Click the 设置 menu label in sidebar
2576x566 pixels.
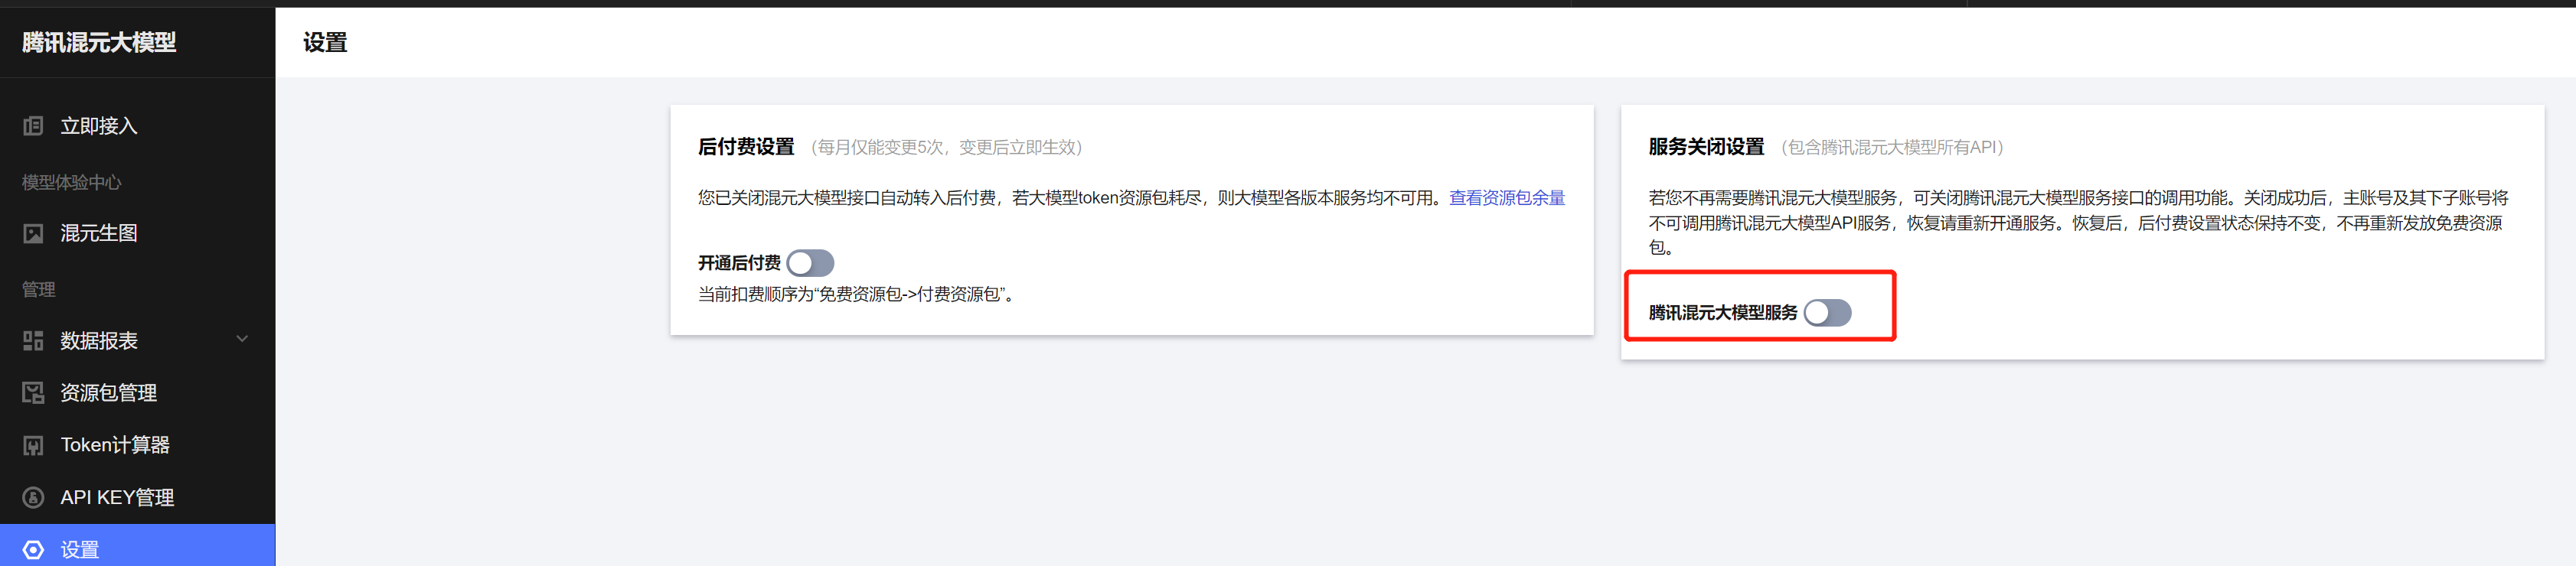pyautogui.click(x=80, y=550)
